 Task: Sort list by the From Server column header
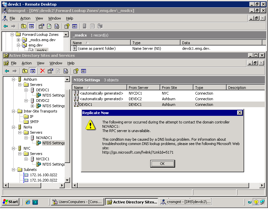143,88
